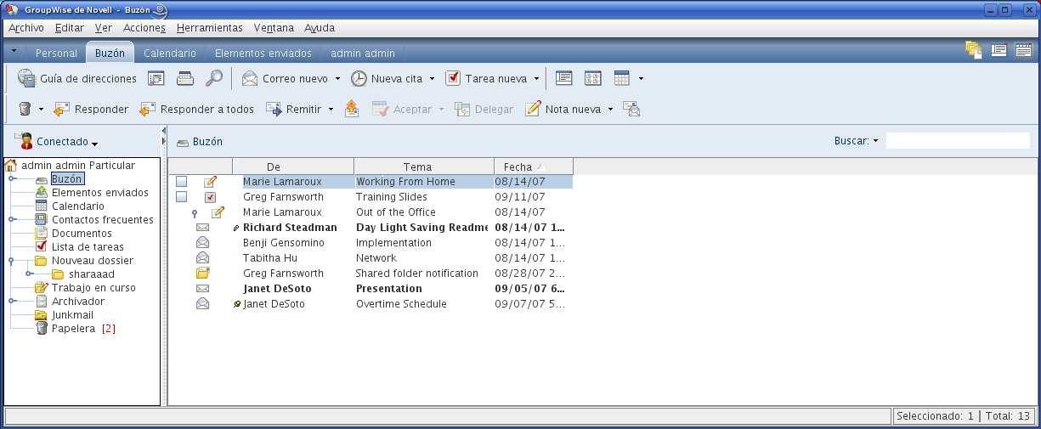
Task: Create a Nota nueva note
Action: point(563,109)
